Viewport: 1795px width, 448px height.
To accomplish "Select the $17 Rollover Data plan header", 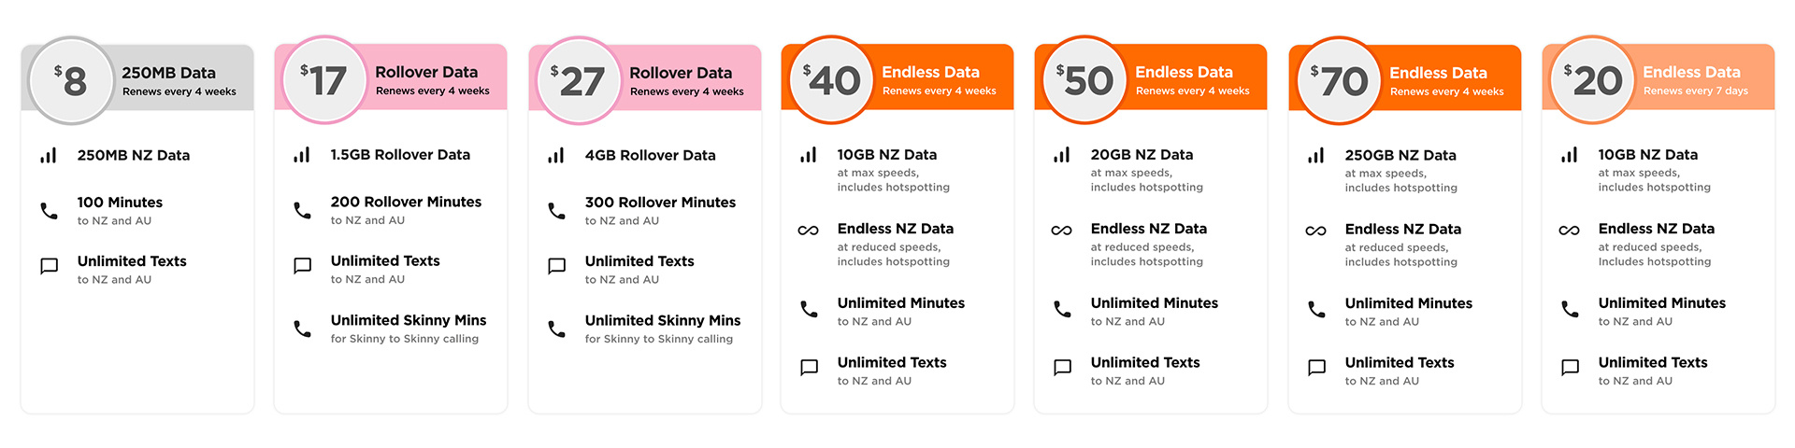I will tap(391, 77).
